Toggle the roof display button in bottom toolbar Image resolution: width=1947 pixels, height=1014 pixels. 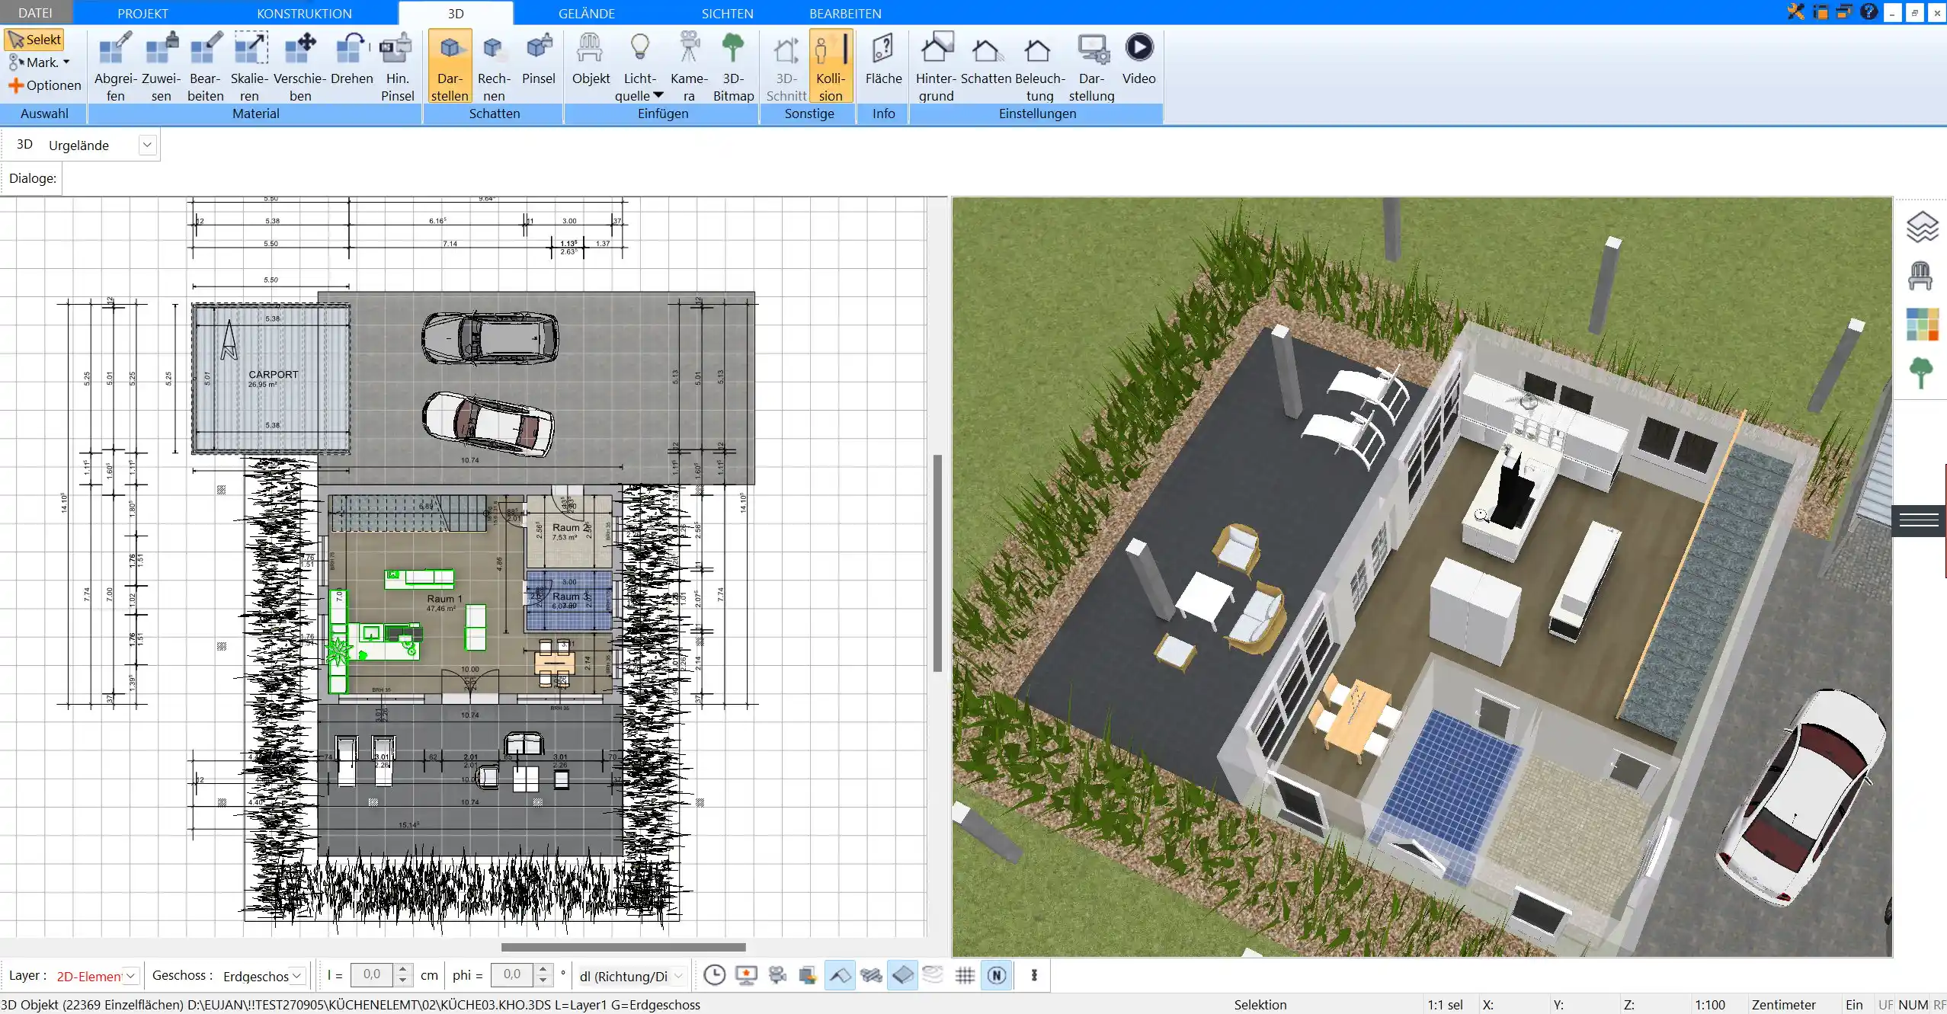[x=840, y=975]
